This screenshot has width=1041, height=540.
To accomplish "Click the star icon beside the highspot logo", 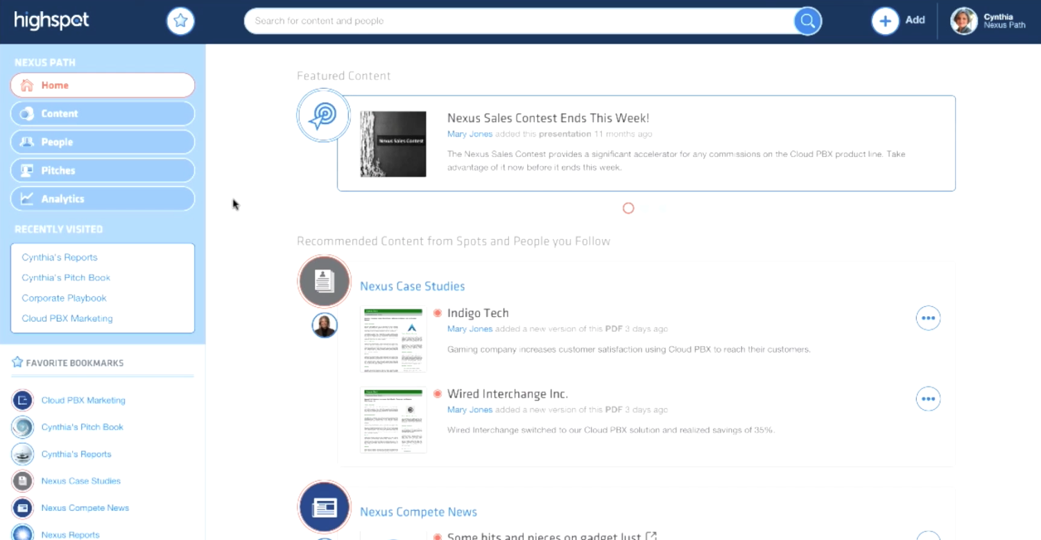I will [180, 21].
